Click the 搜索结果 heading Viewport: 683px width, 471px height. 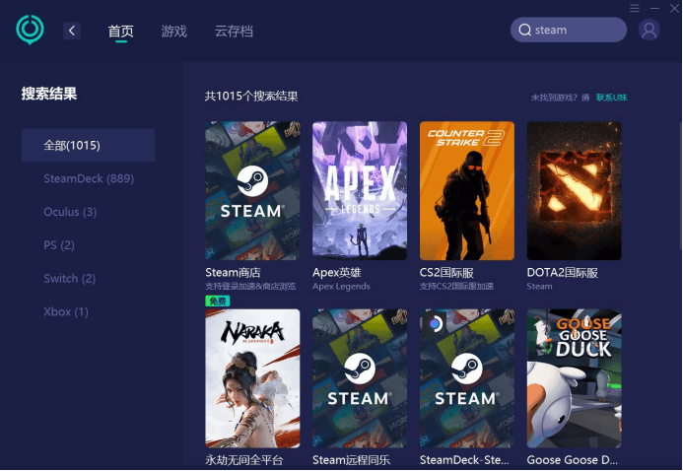49,94
